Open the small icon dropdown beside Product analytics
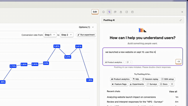 [x=129, y=62]
